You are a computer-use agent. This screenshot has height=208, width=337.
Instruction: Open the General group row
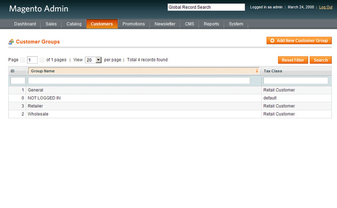pos(170,90)
